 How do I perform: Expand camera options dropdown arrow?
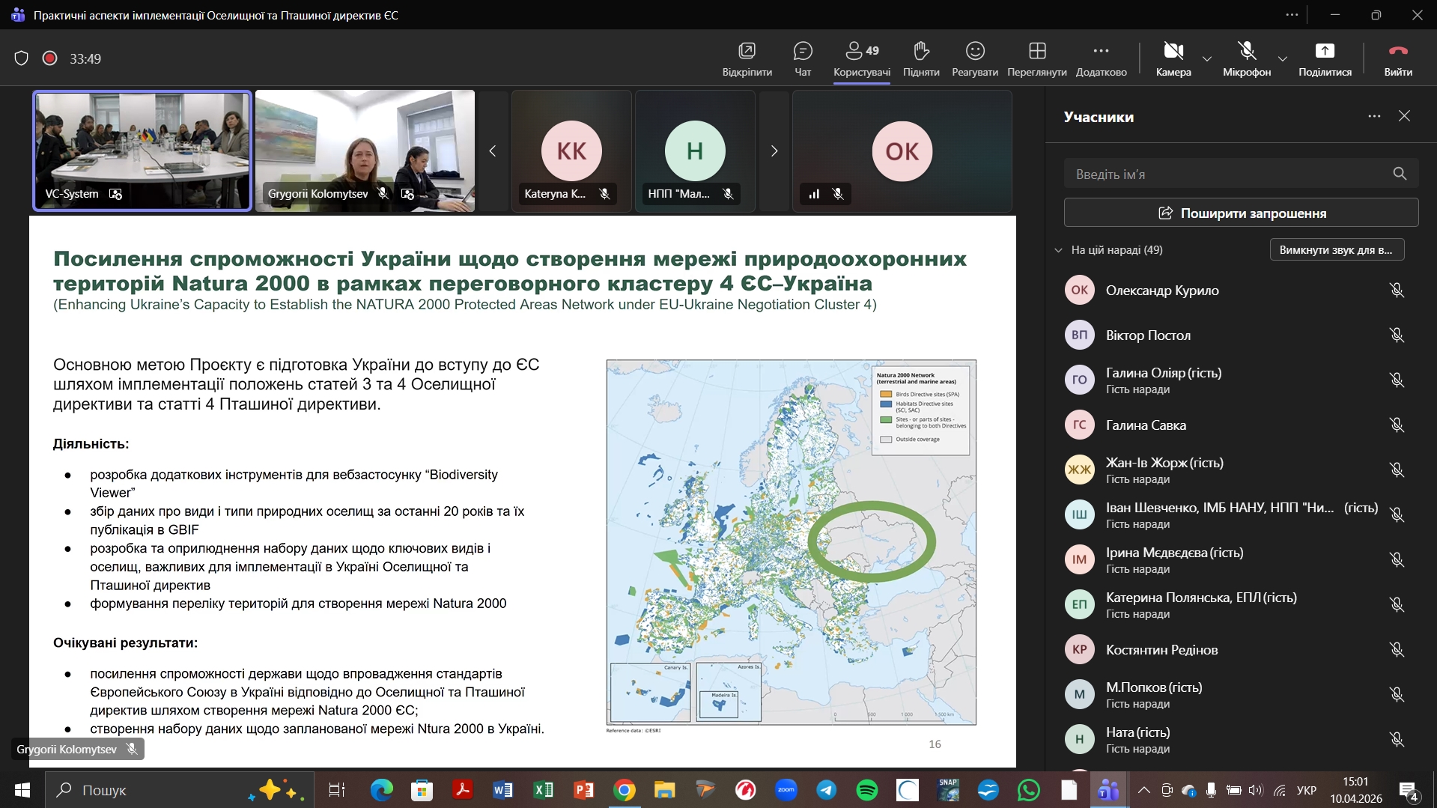[x=1206, y=58]
